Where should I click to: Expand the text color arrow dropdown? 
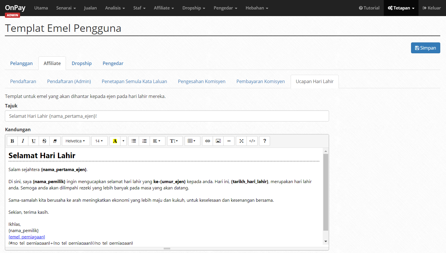(124, 141)
